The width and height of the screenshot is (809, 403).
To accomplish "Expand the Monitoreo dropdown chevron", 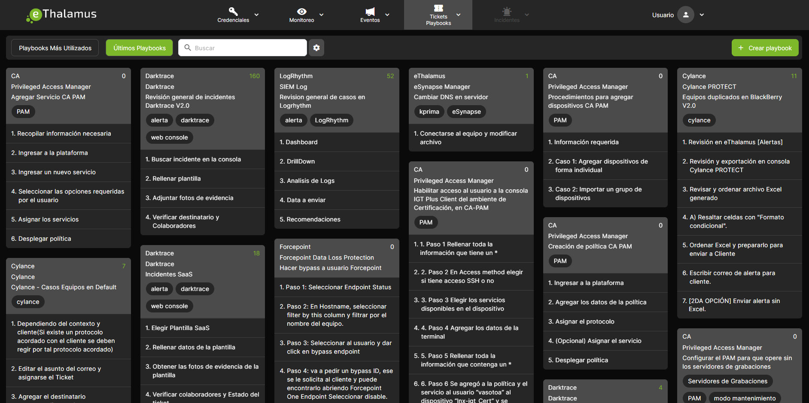I will [x=322, y=15].
